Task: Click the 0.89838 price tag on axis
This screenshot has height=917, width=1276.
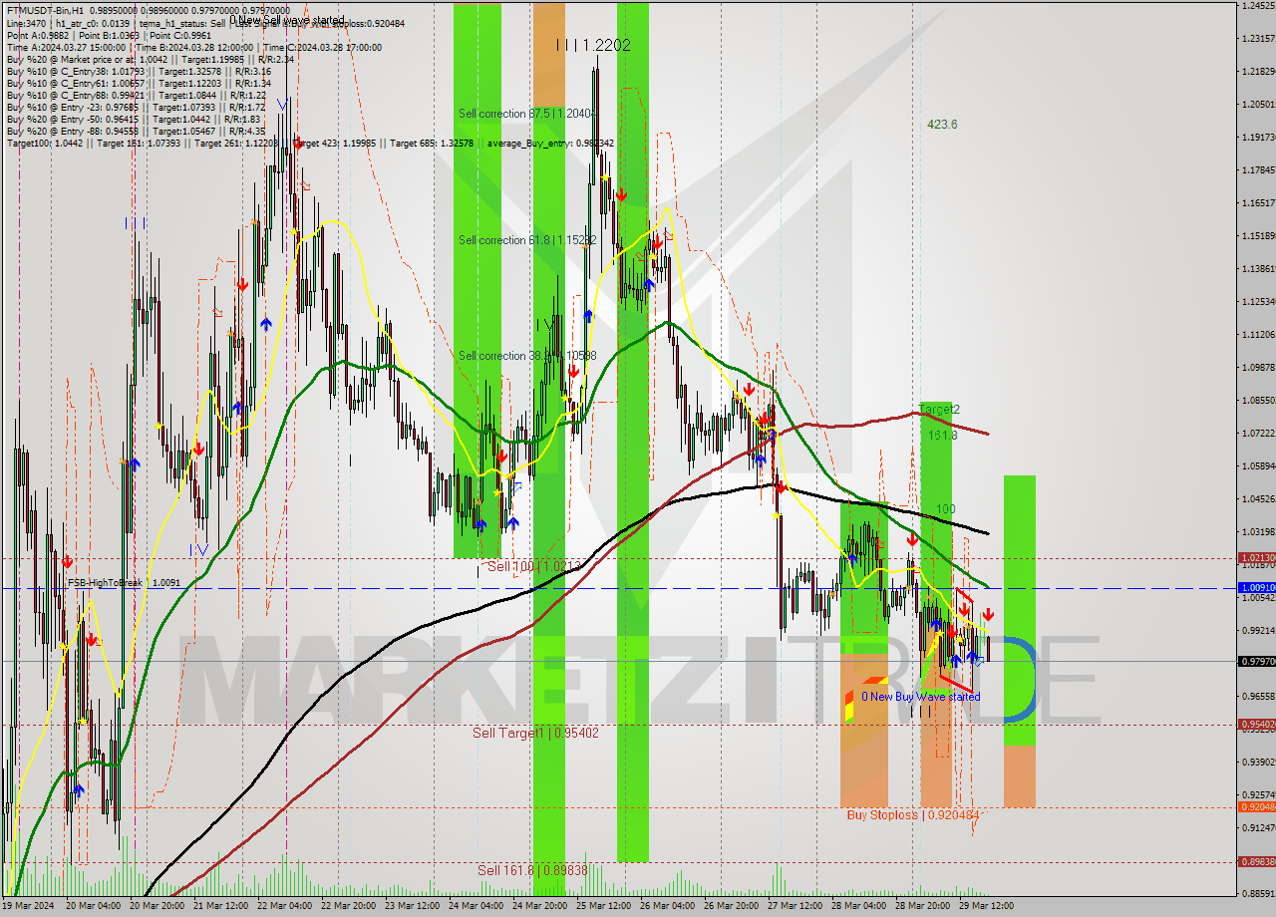Action: click(1256, 862)
